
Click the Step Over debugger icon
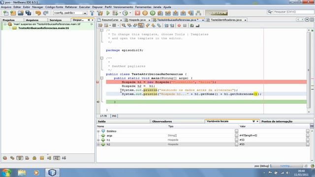click(x=160, y=13)
